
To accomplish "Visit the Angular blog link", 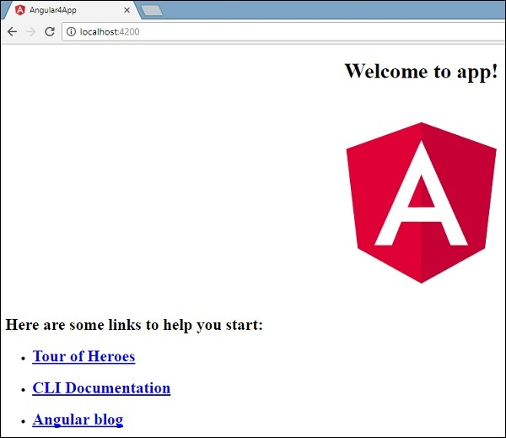I will (78, 419).
